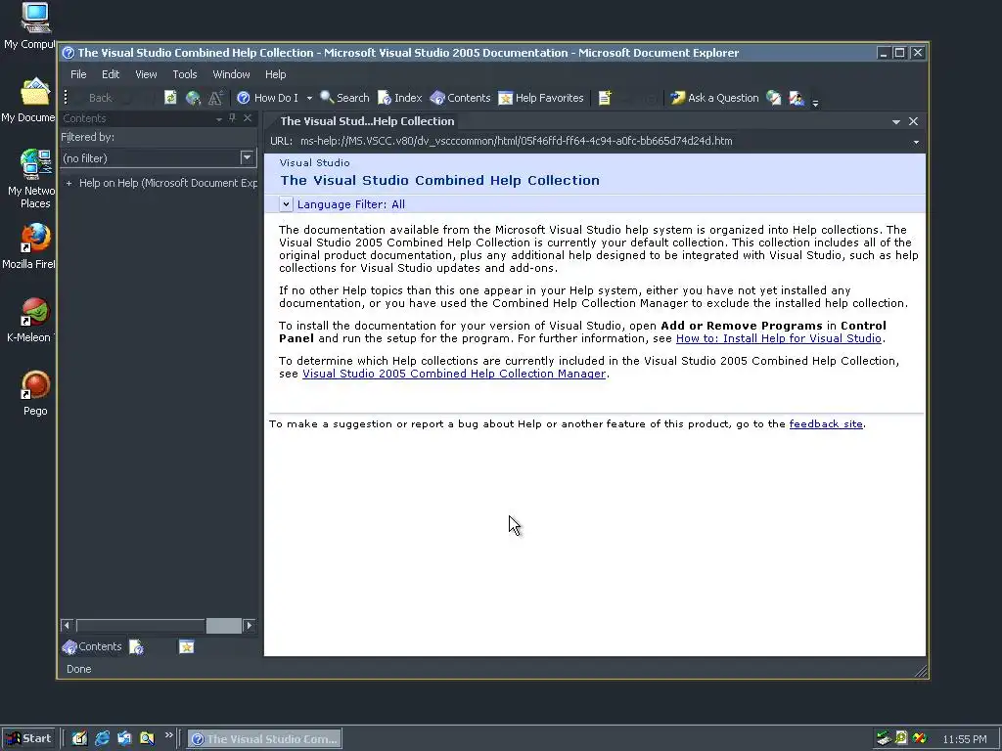This screenshot has width=1002, height=751.
Task: Open How to: Install Help for Visual Studio link
Action: (778, 338)
